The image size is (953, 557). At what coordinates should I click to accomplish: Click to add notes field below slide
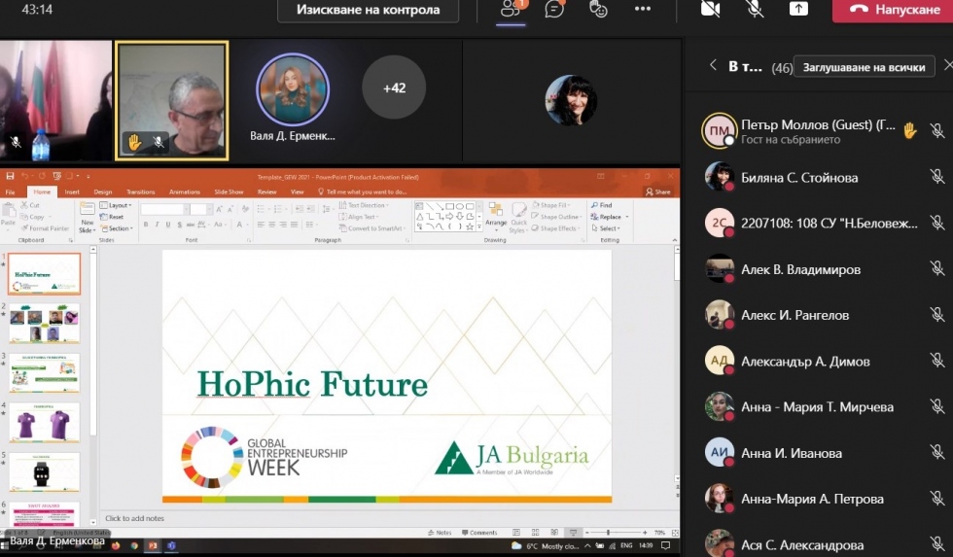(388, 518)
